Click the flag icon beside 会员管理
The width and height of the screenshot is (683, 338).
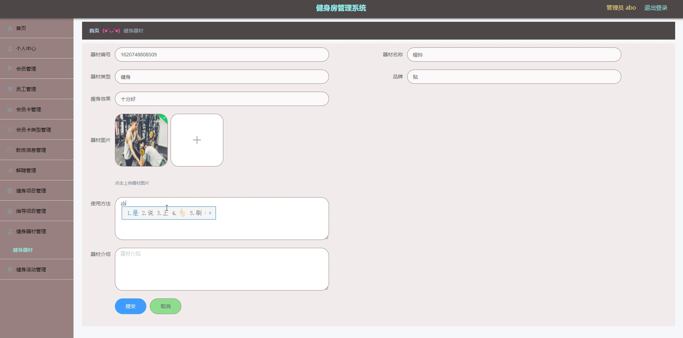[10, 69]
